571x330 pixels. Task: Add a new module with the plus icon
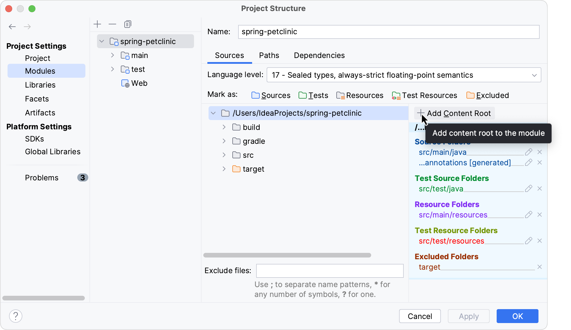[x=97, y=24]
